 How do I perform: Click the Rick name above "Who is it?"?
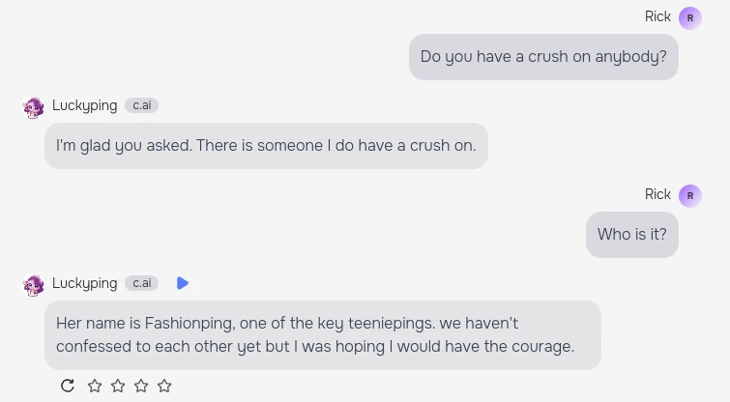click(x=657, y=194)
